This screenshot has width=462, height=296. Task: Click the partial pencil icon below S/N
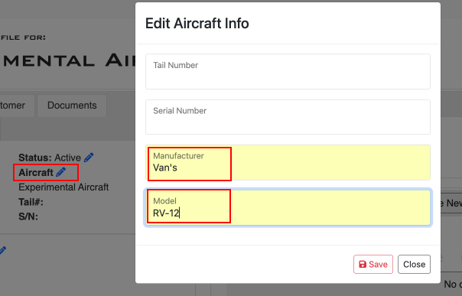tap(2, 250)
